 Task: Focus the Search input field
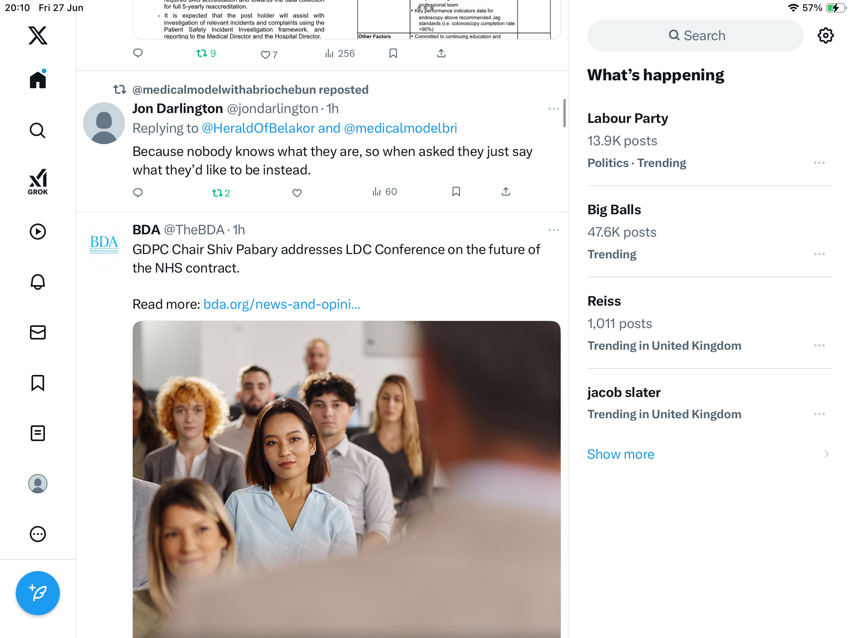click(695, 35)
